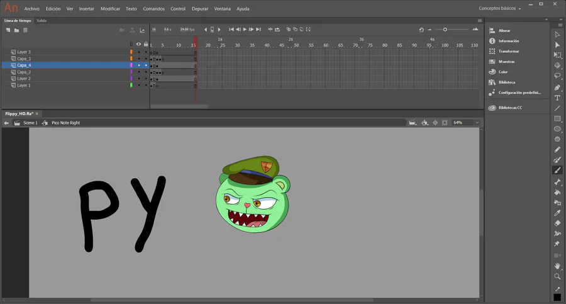The width and height of the screenshot is (566, 304).
Task: Select the Eraser tool
Action: 557,223
